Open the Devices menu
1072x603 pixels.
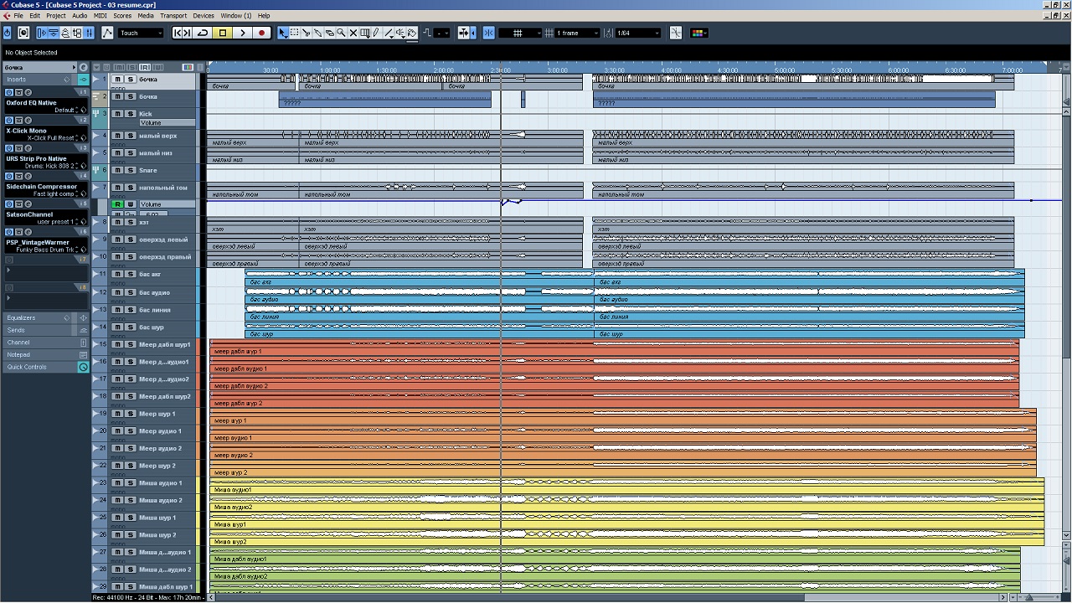click(x=204, y=16)
